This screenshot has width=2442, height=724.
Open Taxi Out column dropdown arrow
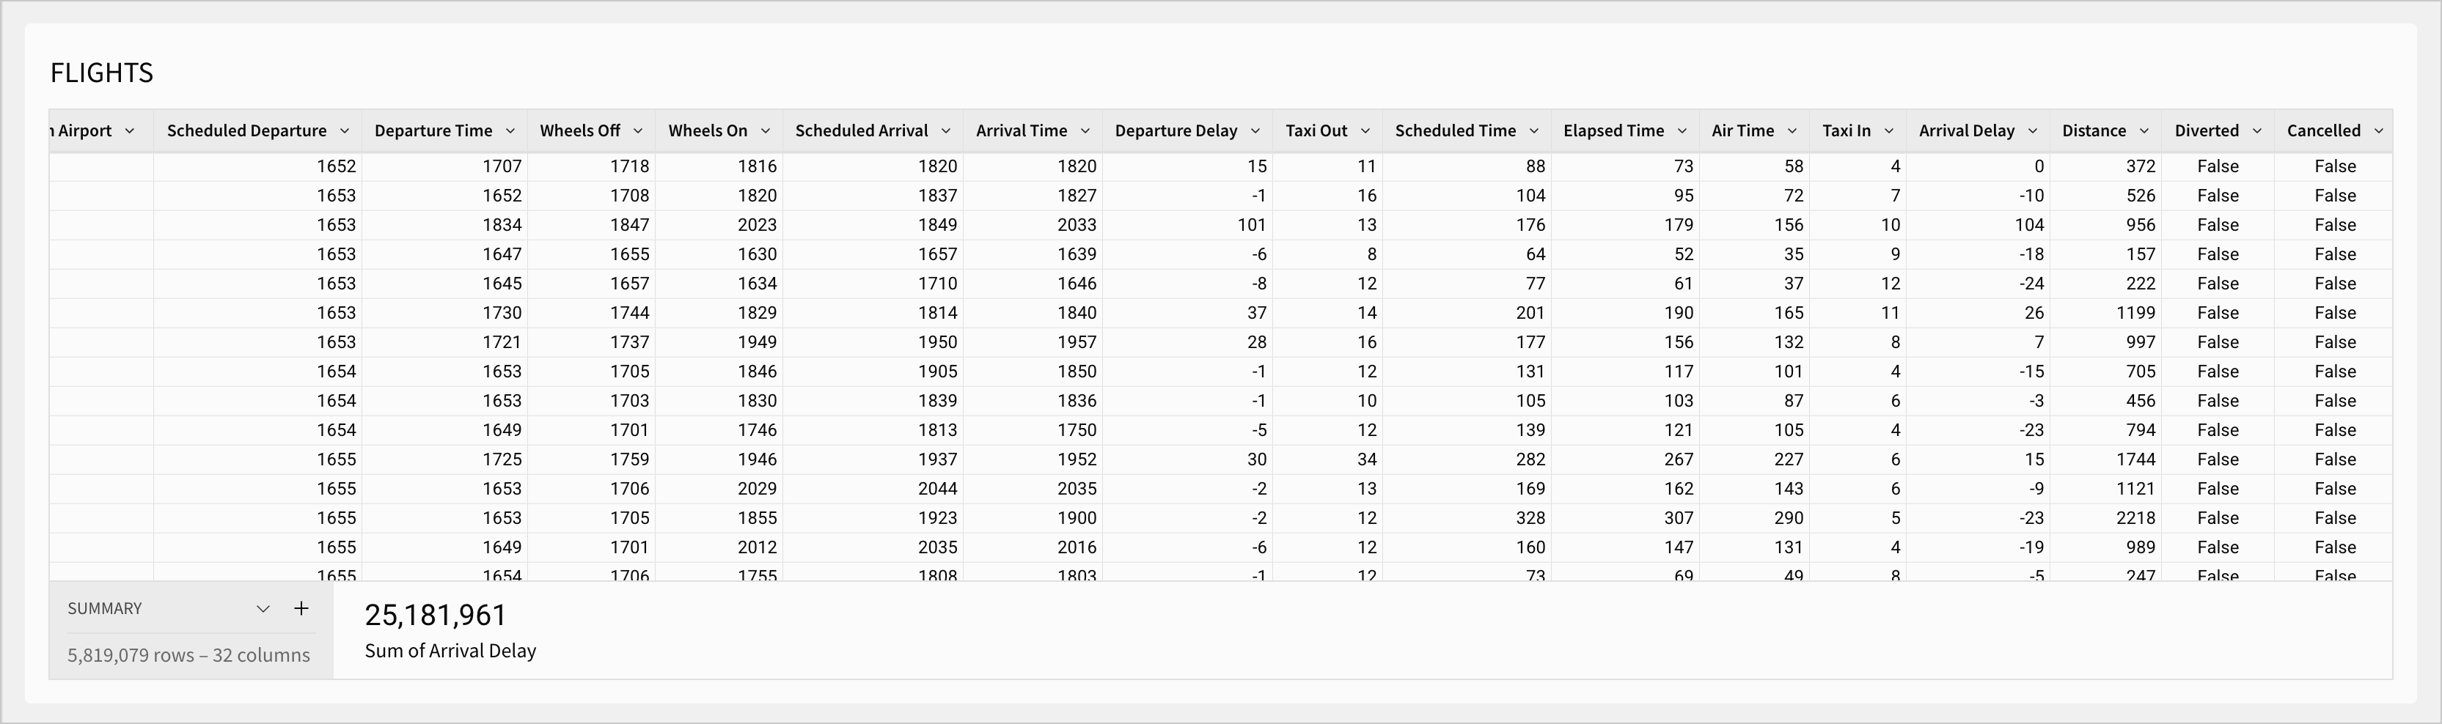(1365, 130)
